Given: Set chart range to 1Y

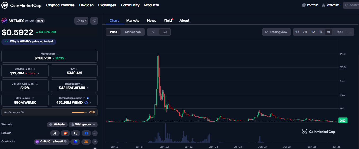Looking at the screenshot, I should [x=321, y=32].
